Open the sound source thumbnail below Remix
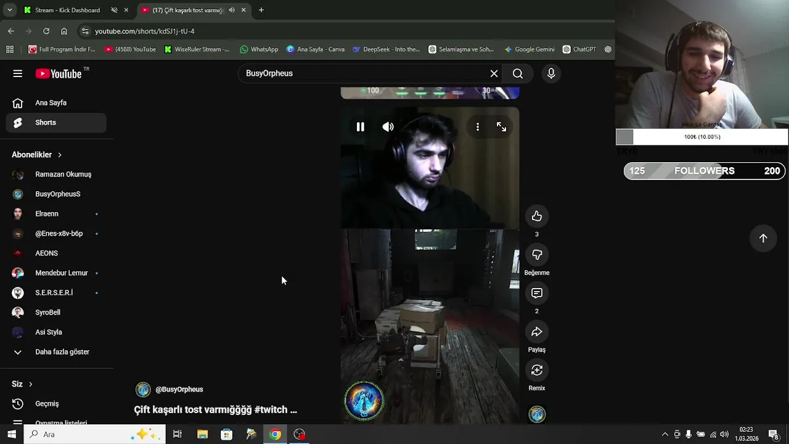The height and width of the screenshot is (444, 789). [x=537, y=414]
